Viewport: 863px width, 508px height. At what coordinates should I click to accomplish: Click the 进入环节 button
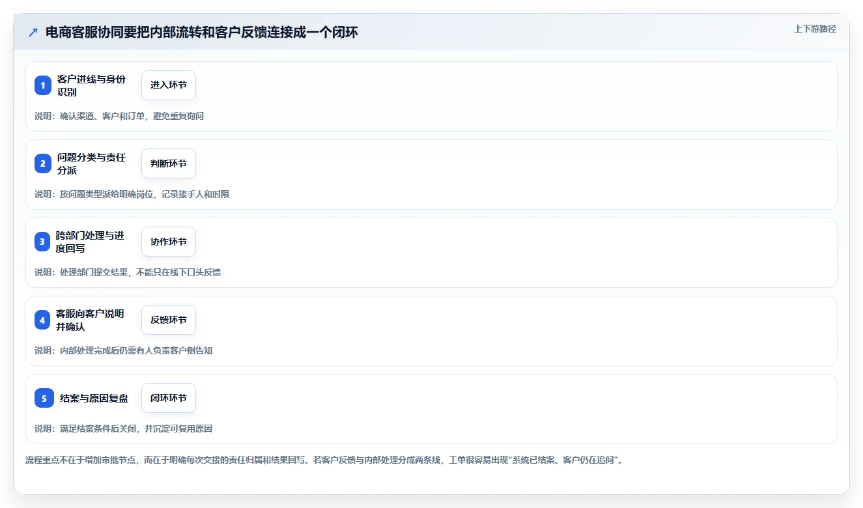[x=169, y=85]
